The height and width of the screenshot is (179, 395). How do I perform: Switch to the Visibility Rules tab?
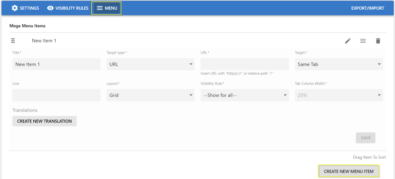pyautogui.click(x=68, y=8)
